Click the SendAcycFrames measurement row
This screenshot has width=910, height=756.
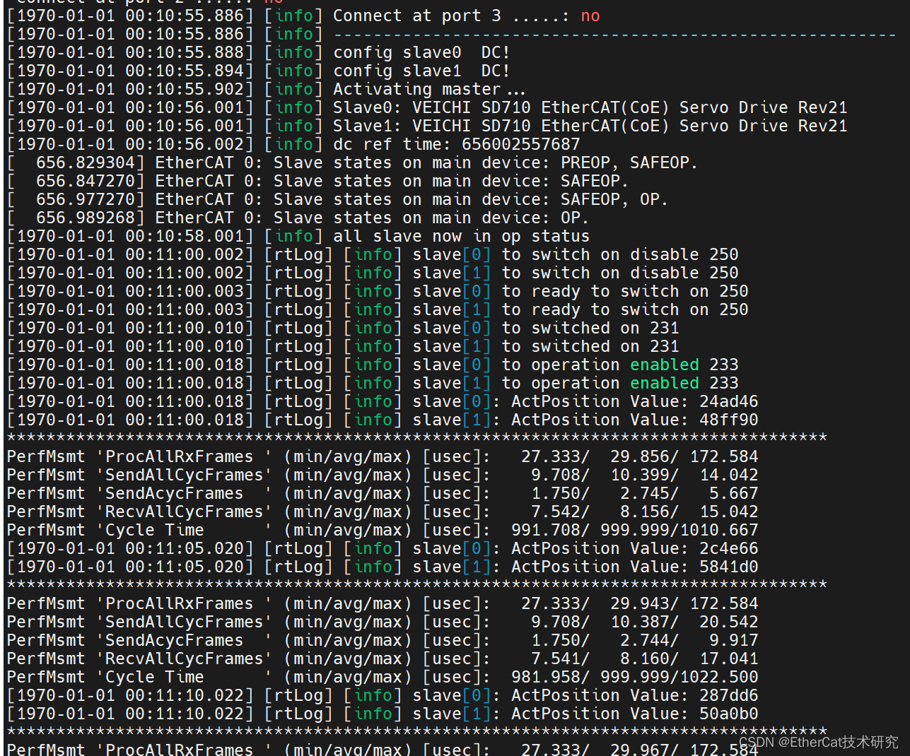coord(354,492)
